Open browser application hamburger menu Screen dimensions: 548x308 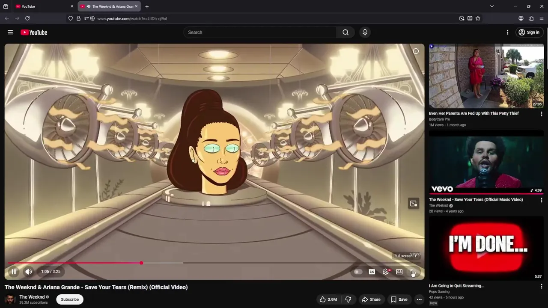coord(542,18)
